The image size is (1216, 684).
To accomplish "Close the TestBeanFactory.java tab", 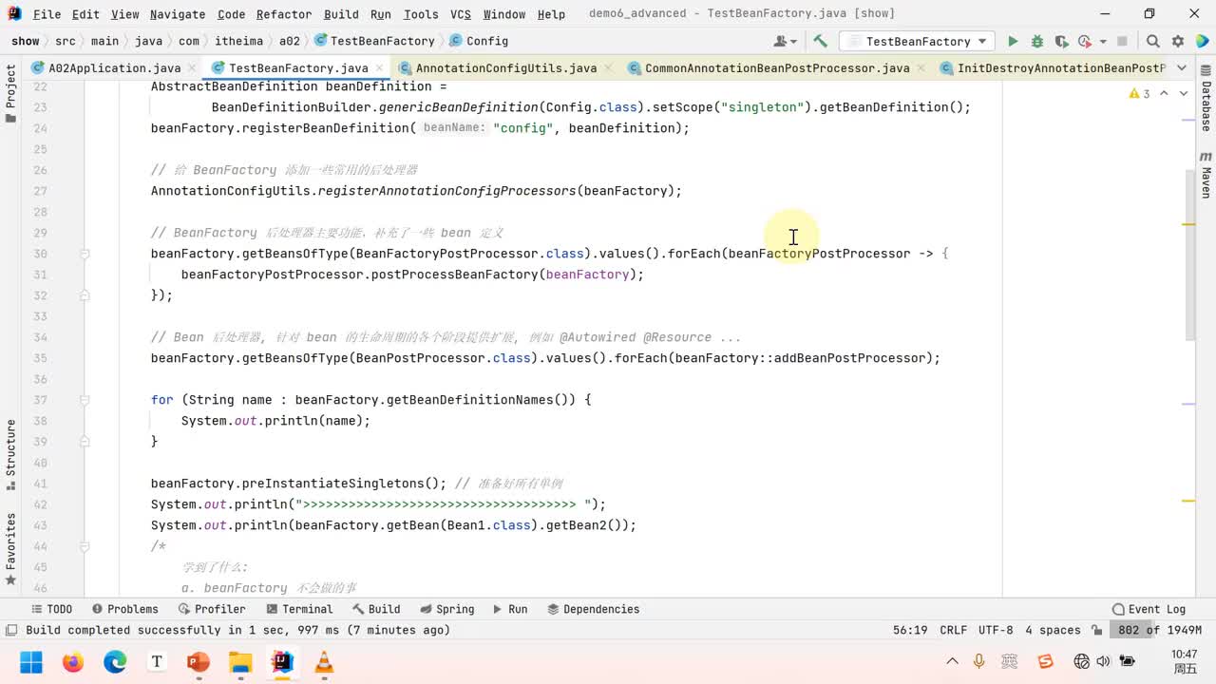I will (380, 67).
